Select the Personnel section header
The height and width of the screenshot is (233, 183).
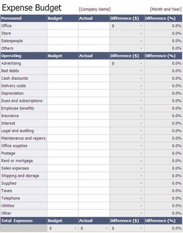tap(24, 18)
